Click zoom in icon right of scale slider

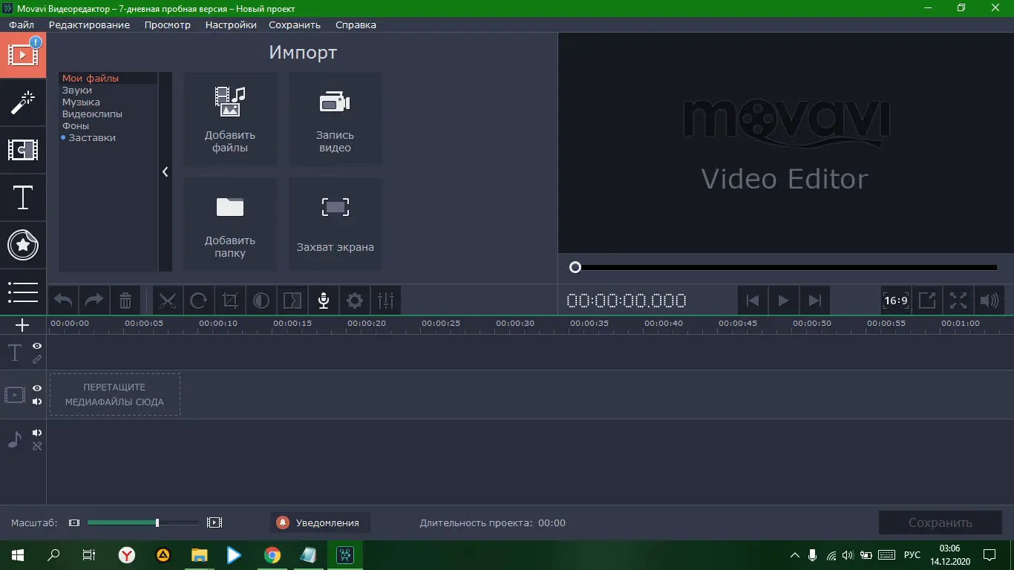click(x=215, y=522)
